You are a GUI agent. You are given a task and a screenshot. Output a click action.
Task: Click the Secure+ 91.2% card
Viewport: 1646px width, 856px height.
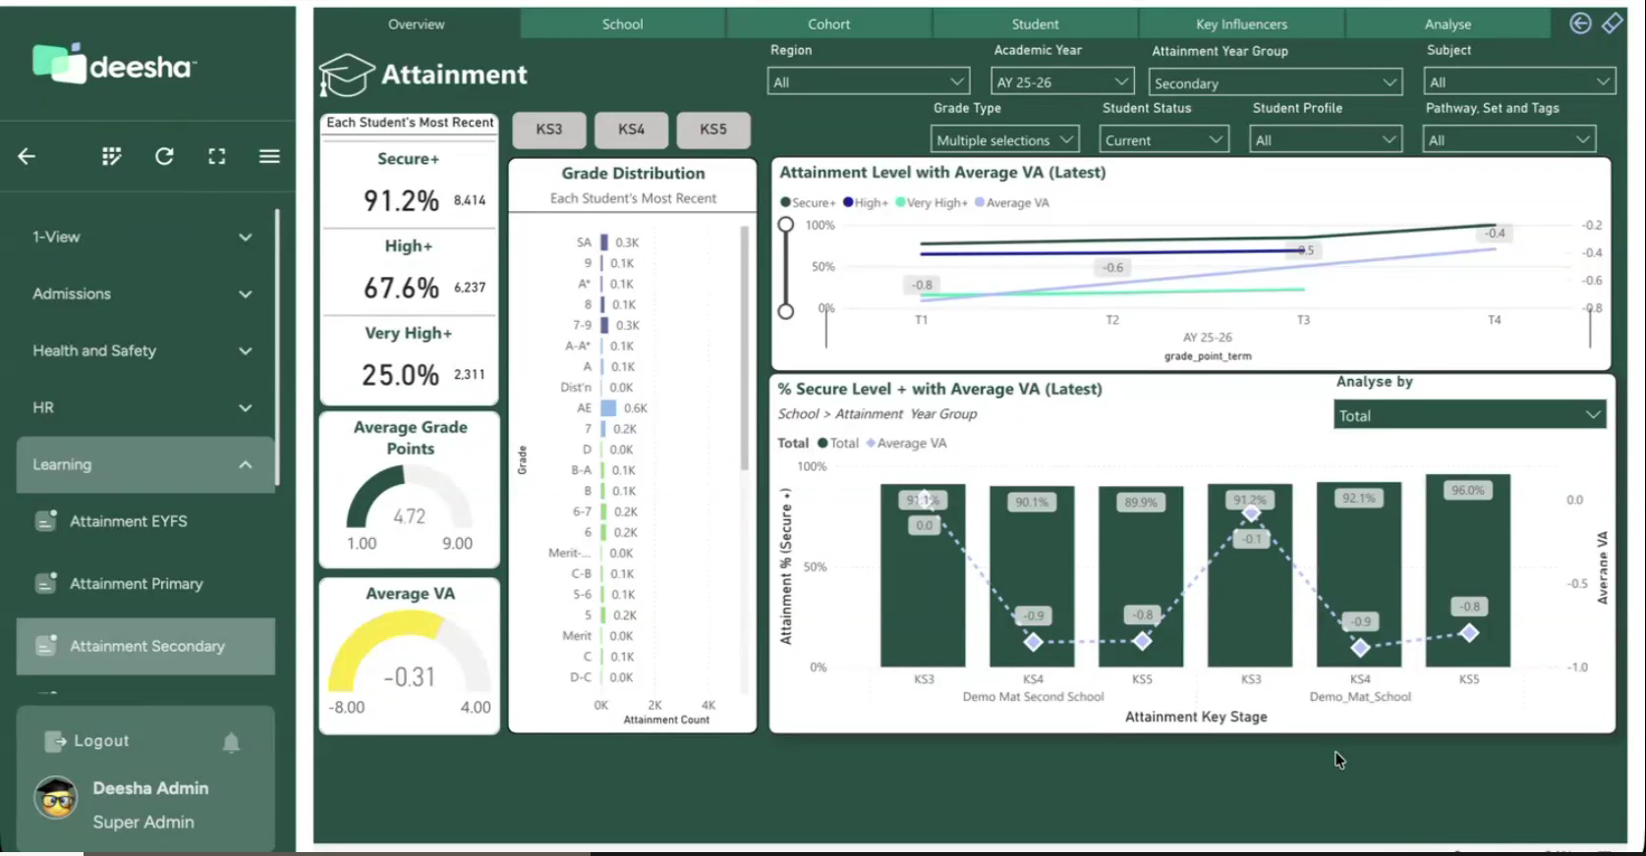click(409, 186)
